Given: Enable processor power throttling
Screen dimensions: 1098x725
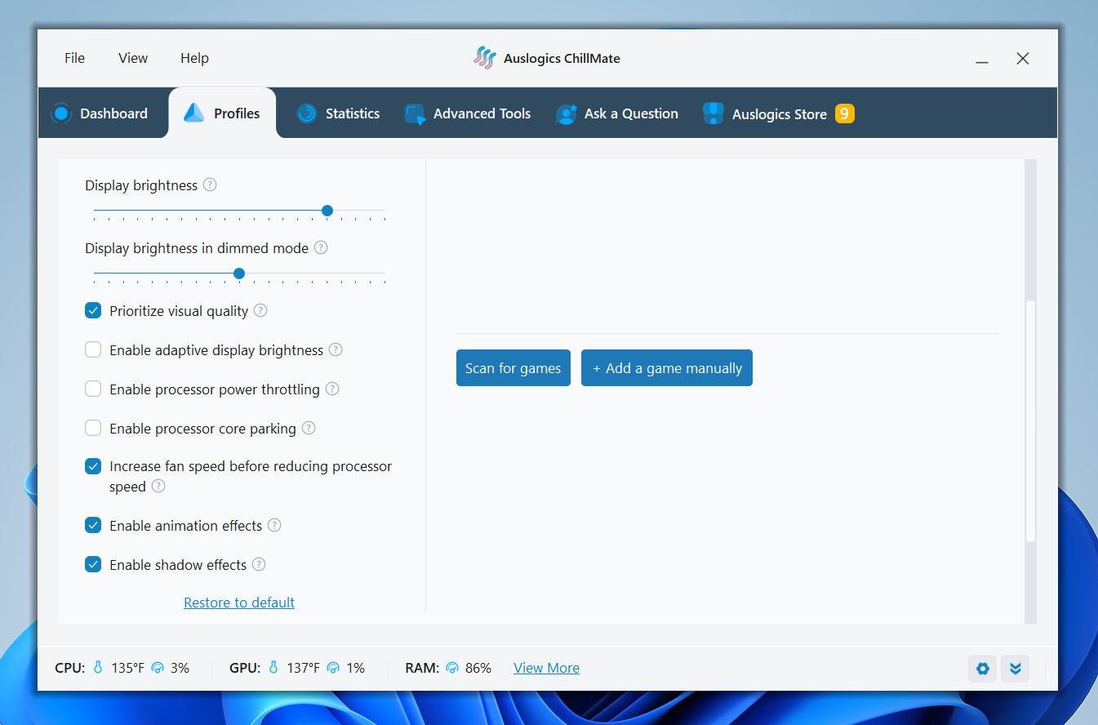Looking at the screenshot, I should [93, 389].
